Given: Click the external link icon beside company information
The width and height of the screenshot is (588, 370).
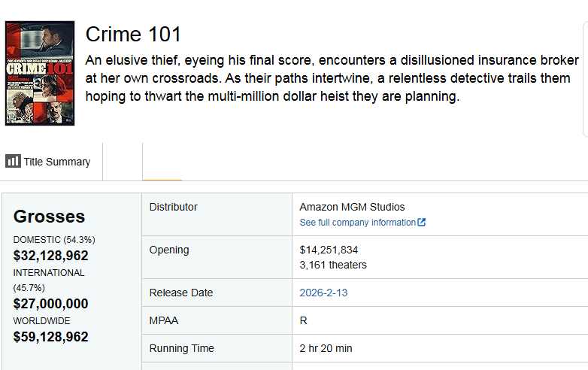Looking at the screenshot, I should (422, 223).
